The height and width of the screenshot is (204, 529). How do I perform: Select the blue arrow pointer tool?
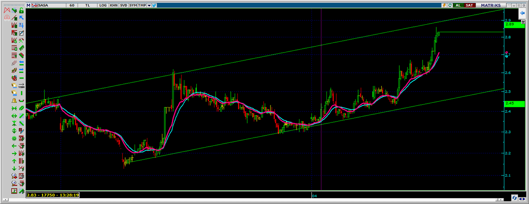[21, 18]
